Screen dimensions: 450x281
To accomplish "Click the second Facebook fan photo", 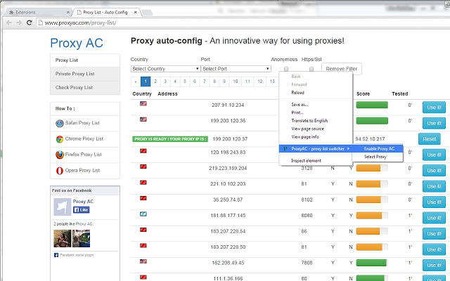I will point(82,238).
